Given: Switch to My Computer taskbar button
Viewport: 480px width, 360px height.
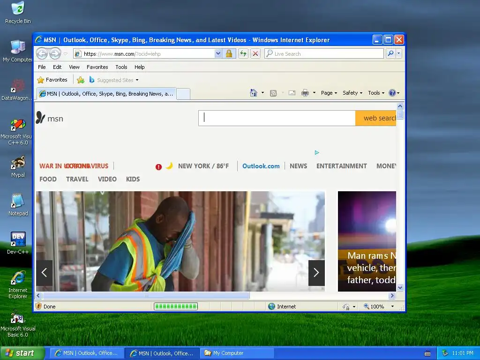Looking at the screenshot, I should tap(237, 353).
